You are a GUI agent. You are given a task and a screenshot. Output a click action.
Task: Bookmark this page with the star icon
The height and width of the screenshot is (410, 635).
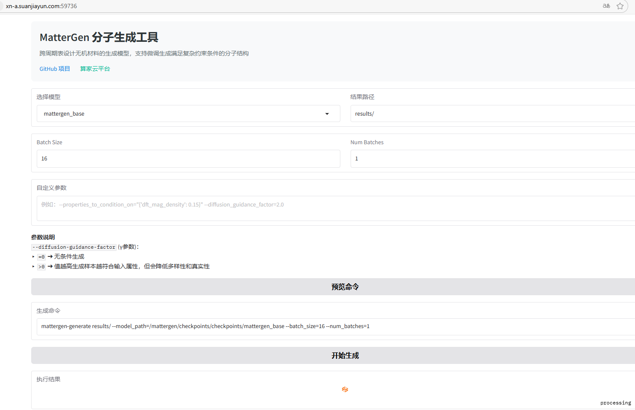click(x=620, y=6)
